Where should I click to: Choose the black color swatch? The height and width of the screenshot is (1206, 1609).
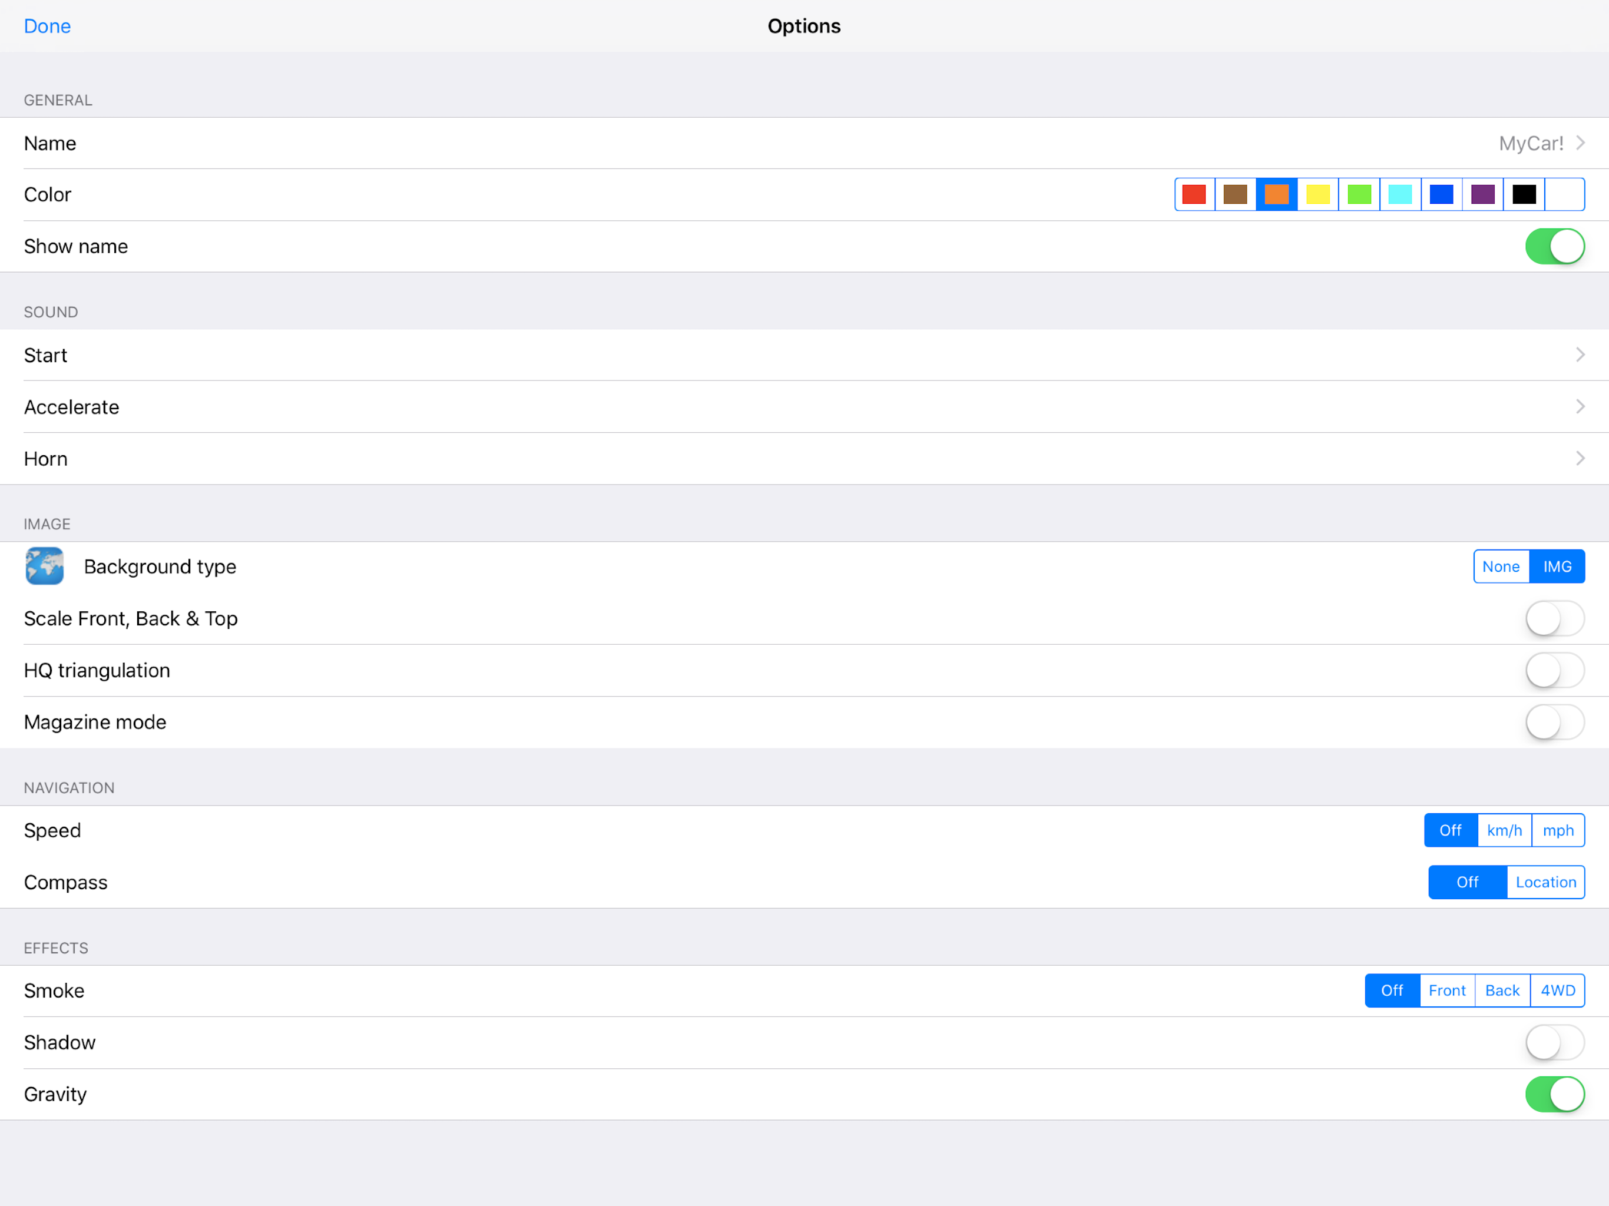(1524, 194)
